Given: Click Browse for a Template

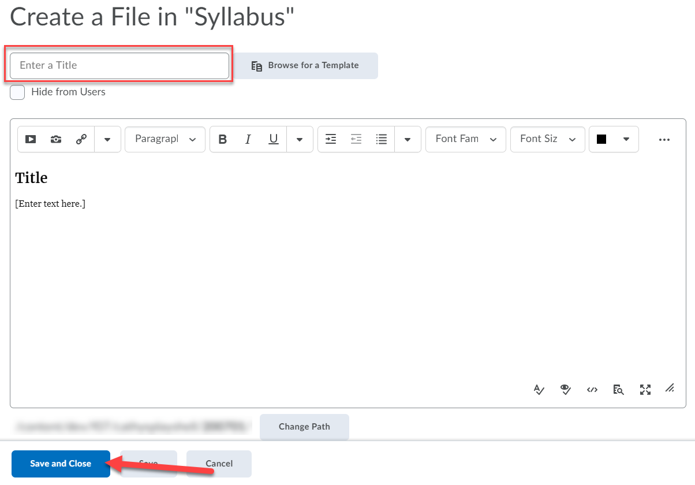Looking at the screenshot, I should (306, 66).
